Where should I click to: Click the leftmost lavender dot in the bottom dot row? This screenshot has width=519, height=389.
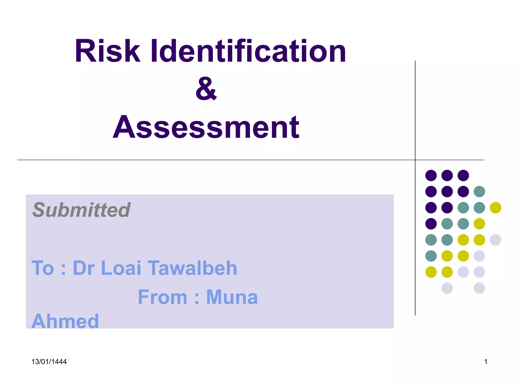click(x=447, y=288)
